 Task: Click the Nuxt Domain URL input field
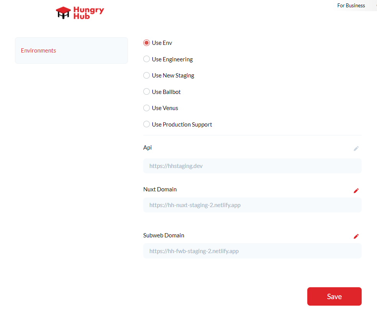pyautogui.click(x=252, y=205)
